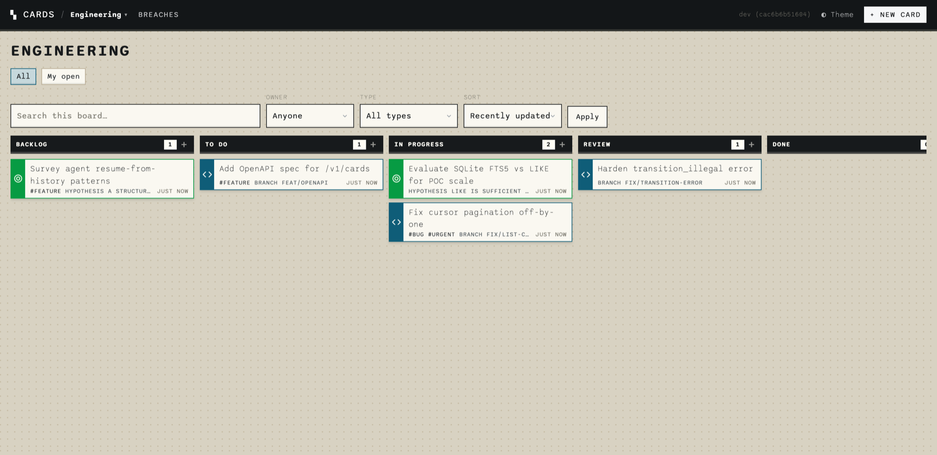937x455 pixels.
Task: Click the #URGENT tag on pagination card
Action: 441,234
